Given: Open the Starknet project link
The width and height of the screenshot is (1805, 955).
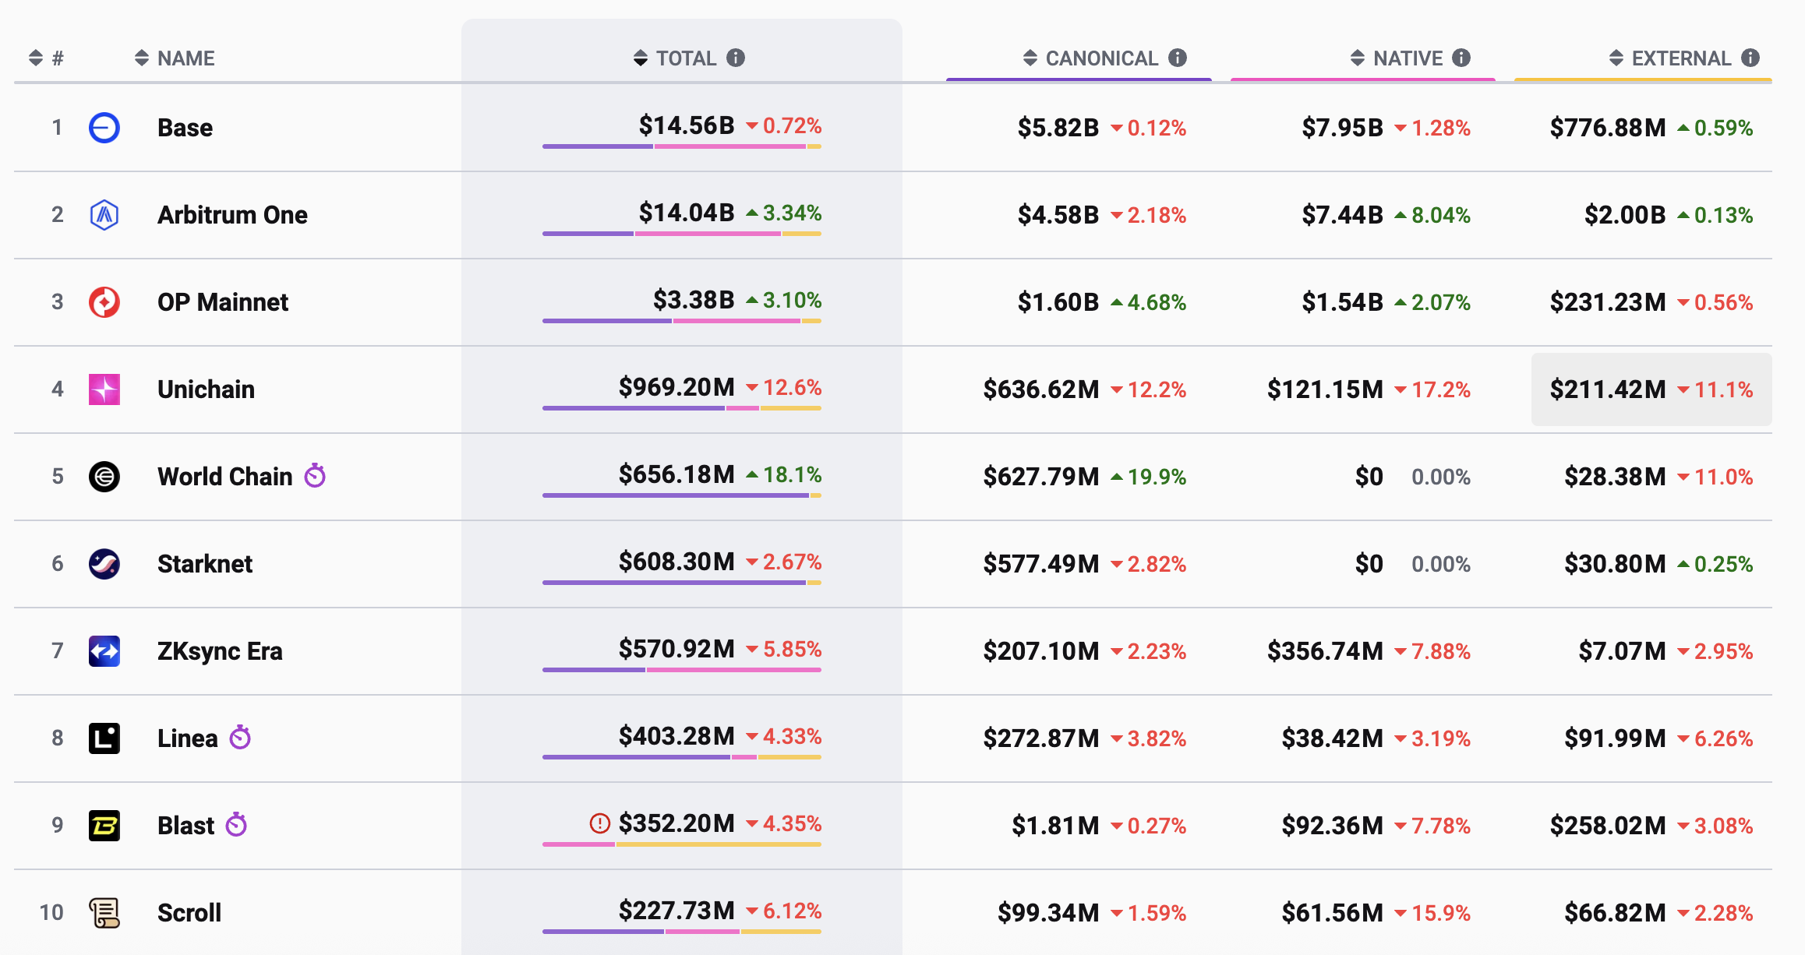Looking at the screenshot, I should [205, 564].
